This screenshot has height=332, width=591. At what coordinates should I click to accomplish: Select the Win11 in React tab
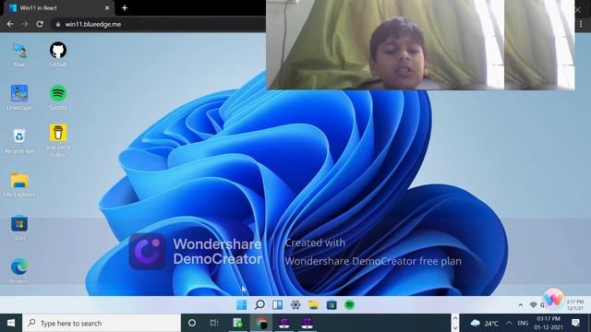click(x=58, y=8)
